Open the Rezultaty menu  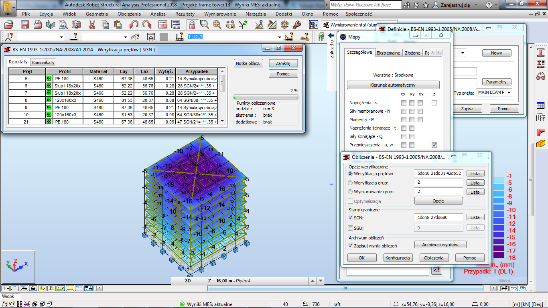tap(185, 14)
